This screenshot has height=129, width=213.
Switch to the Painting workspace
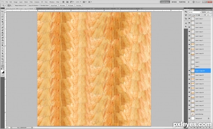pos(182,2)
